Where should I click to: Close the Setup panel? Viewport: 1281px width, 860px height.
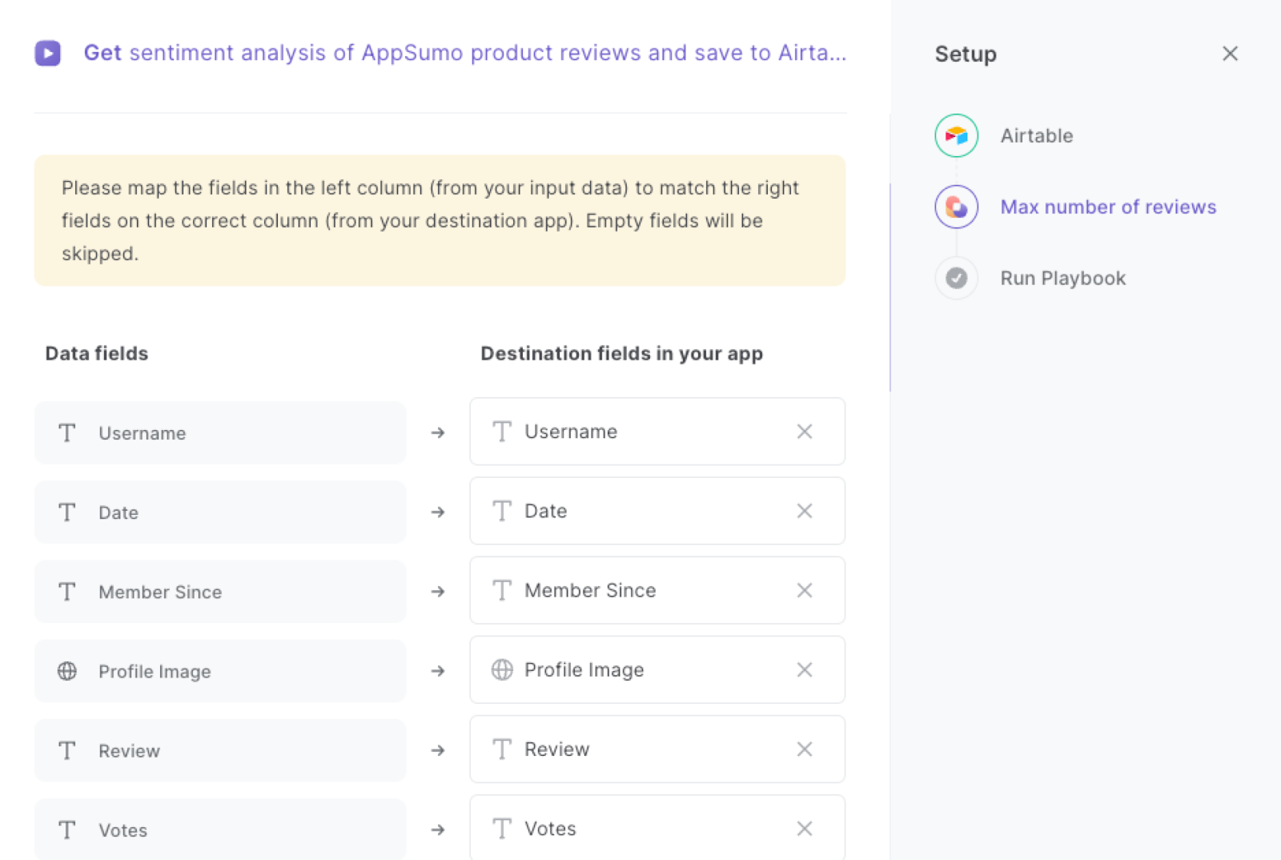pos(1230,54)
